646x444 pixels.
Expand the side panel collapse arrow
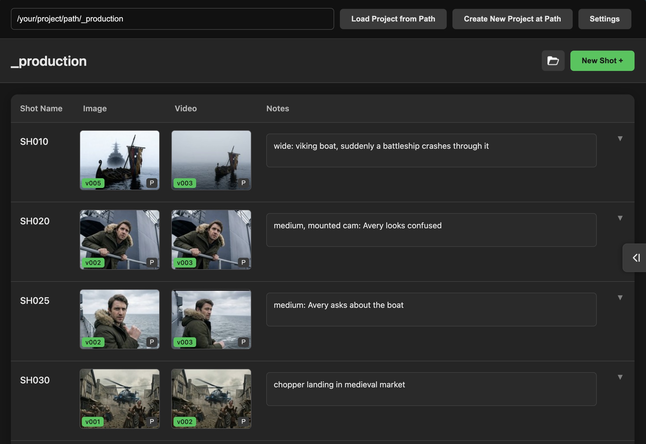(x=636, y=258)
